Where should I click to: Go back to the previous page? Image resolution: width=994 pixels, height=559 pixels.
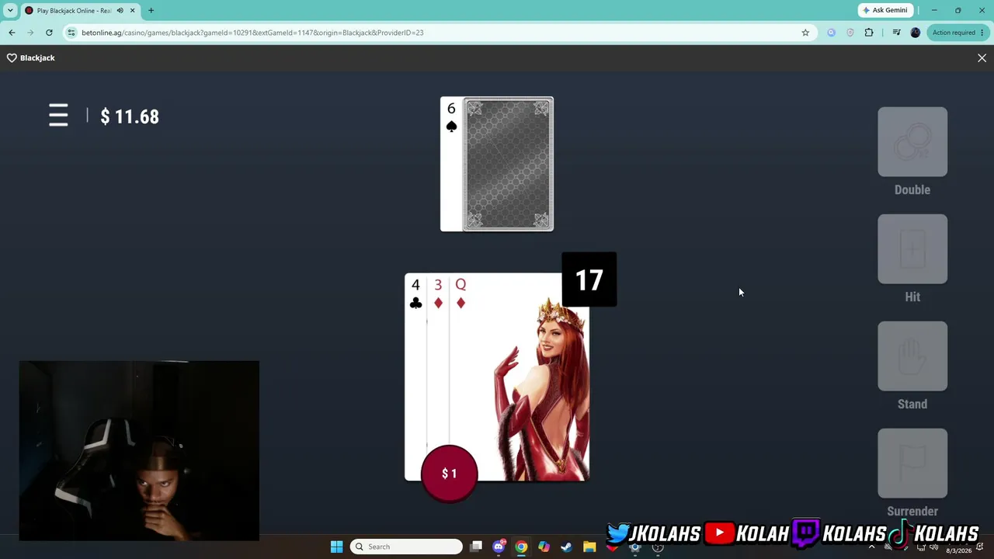12,33
